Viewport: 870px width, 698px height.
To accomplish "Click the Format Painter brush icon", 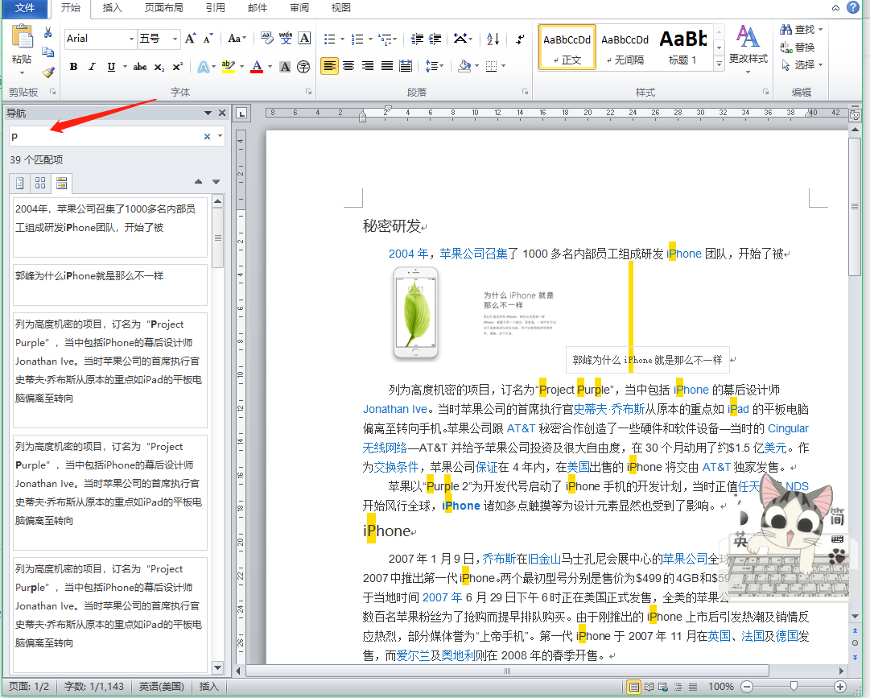I will tap(48, 72).
